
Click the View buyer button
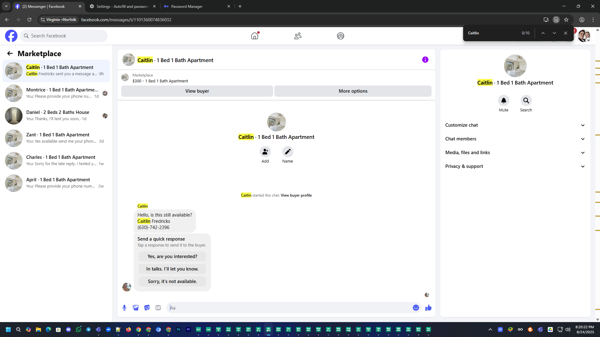click(197, 91)
